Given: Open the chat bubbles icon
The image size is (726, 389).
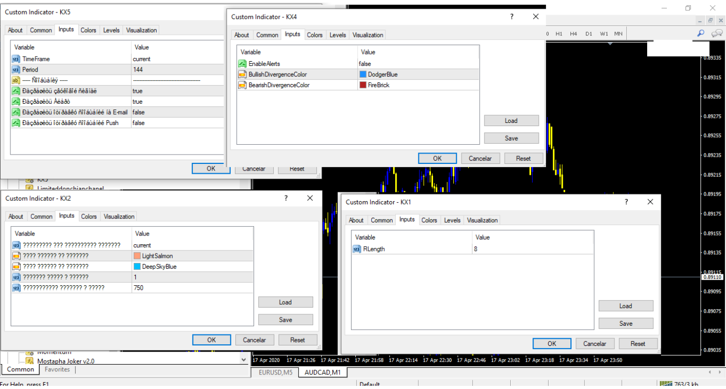Looking at the screenshot, I should click(717, 33).
